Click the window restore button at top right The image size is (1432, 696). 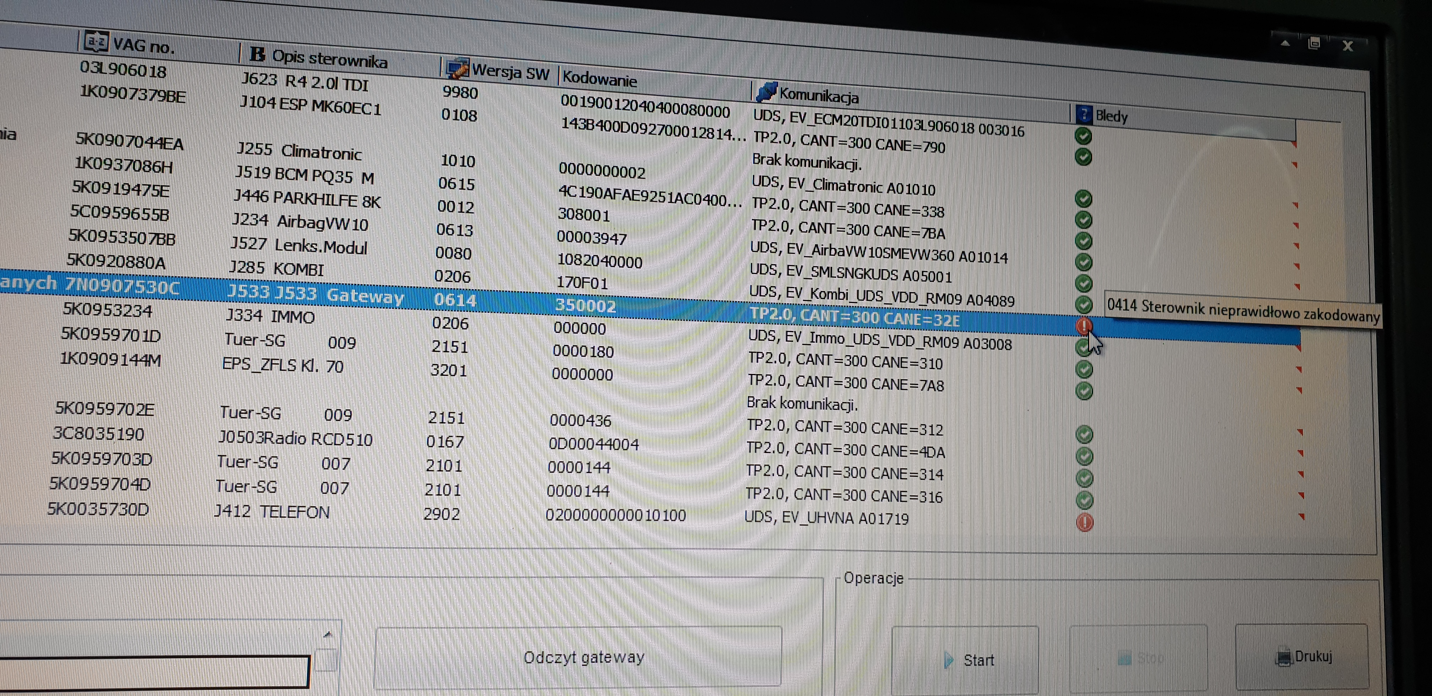[1314, 43]
